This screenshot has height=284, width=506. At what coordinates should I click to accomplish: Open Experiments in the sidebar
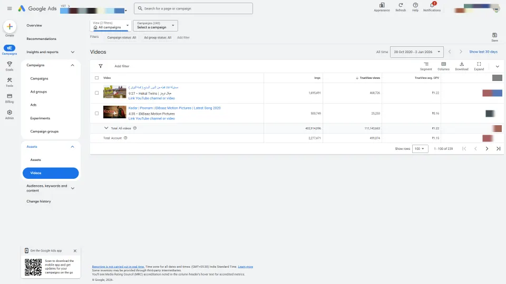[x=41, y=118]
